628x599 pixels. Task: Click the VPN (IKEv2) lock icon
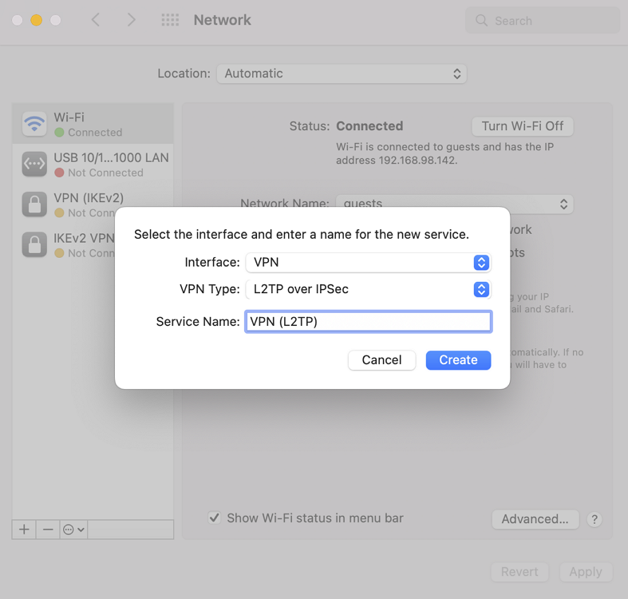coord(34,204)
